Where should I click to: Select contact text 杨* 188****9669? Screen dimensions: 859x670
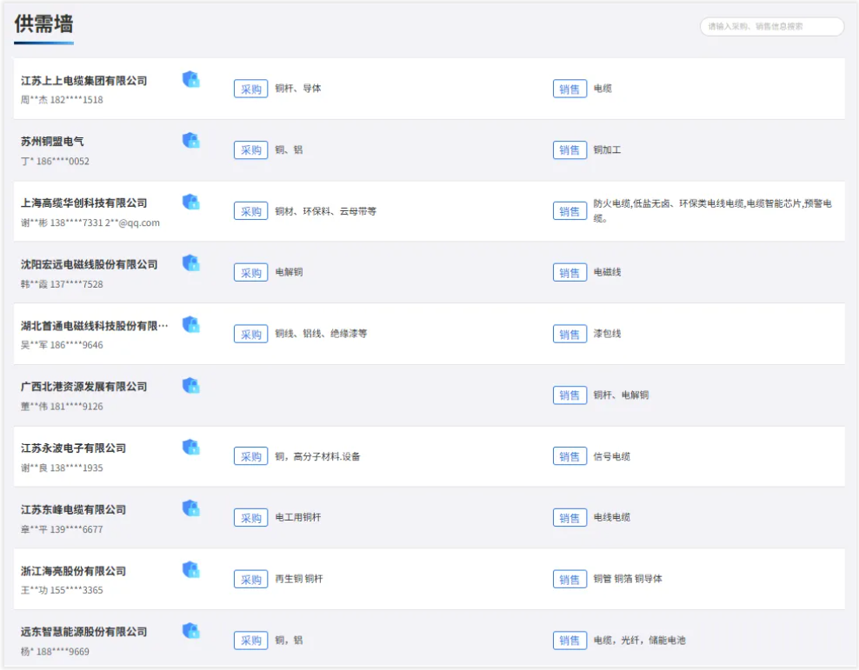pyautogui.click(x=55, y=652)
